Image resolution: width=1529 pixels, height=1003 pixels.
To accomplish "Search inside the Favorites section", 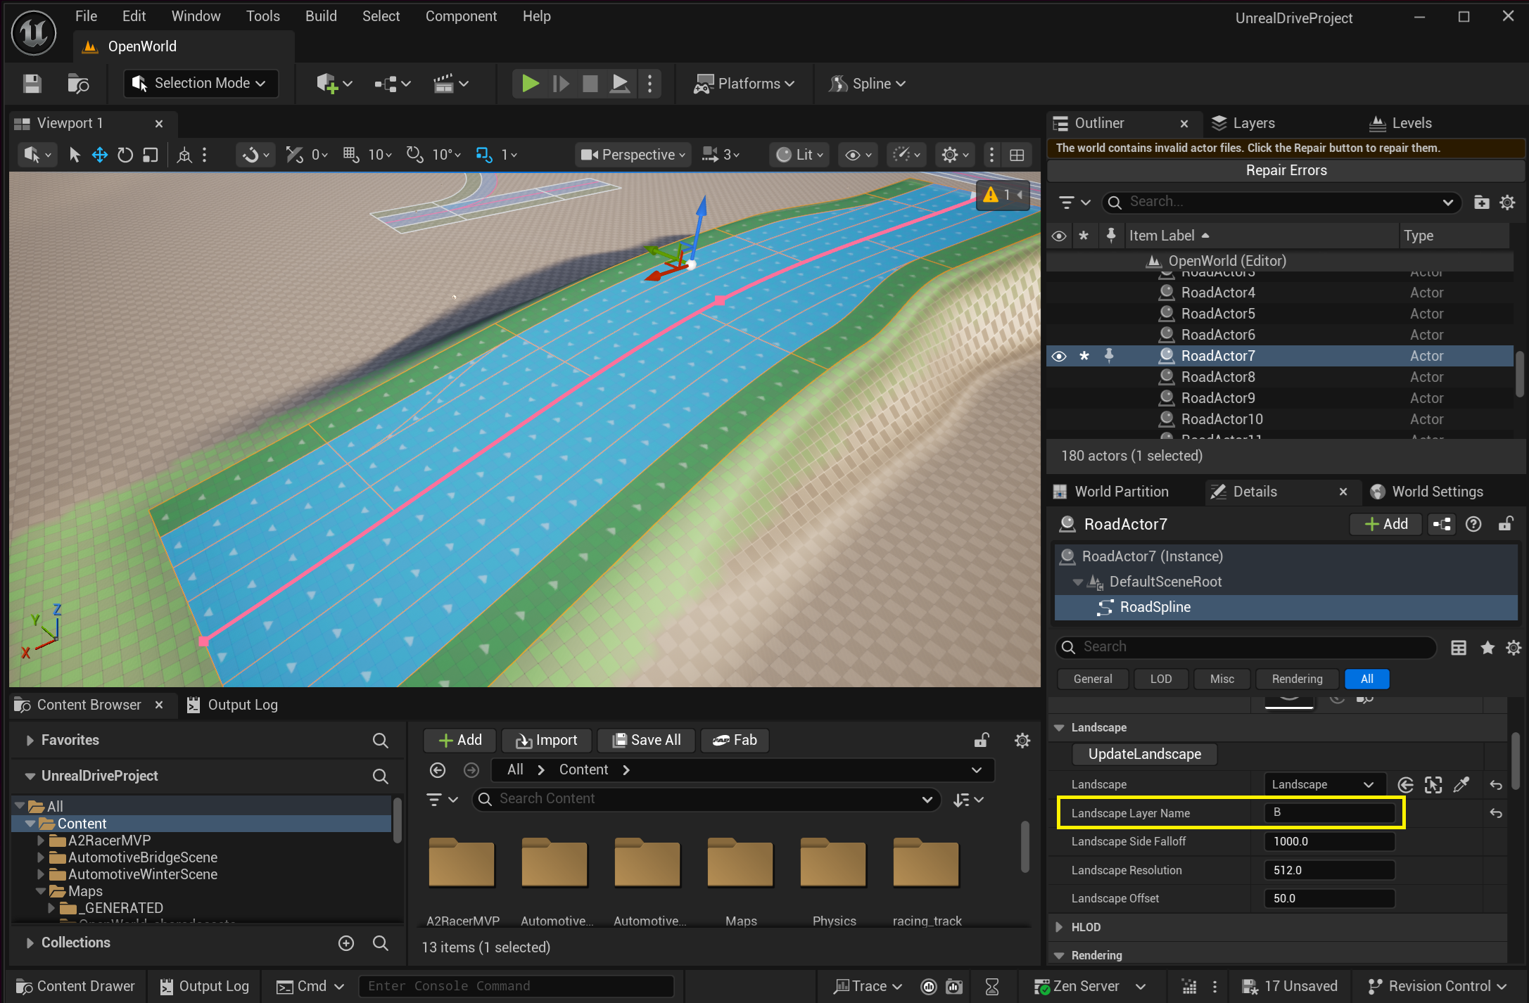I will point(380,740).
